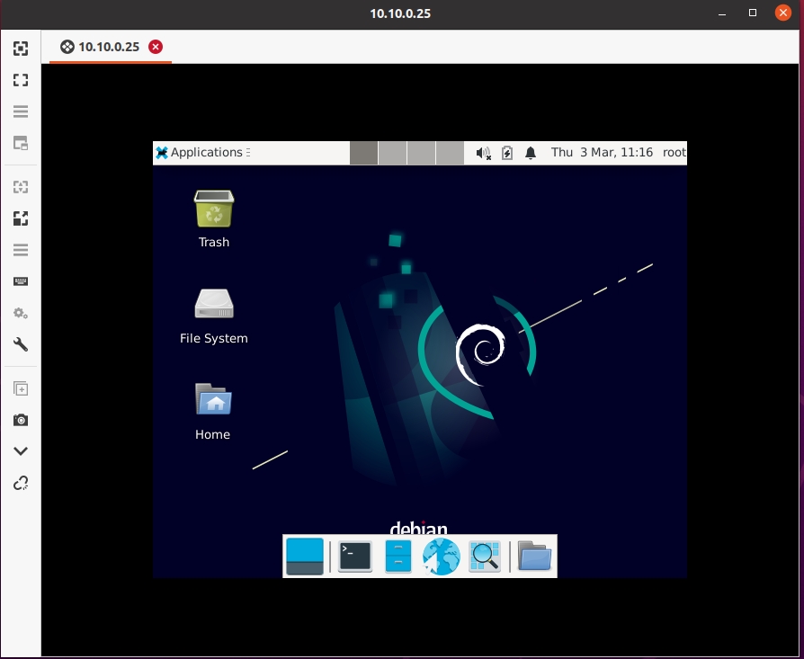Close the 10.10.0.25 tab
804x659 pixels.
156,47
